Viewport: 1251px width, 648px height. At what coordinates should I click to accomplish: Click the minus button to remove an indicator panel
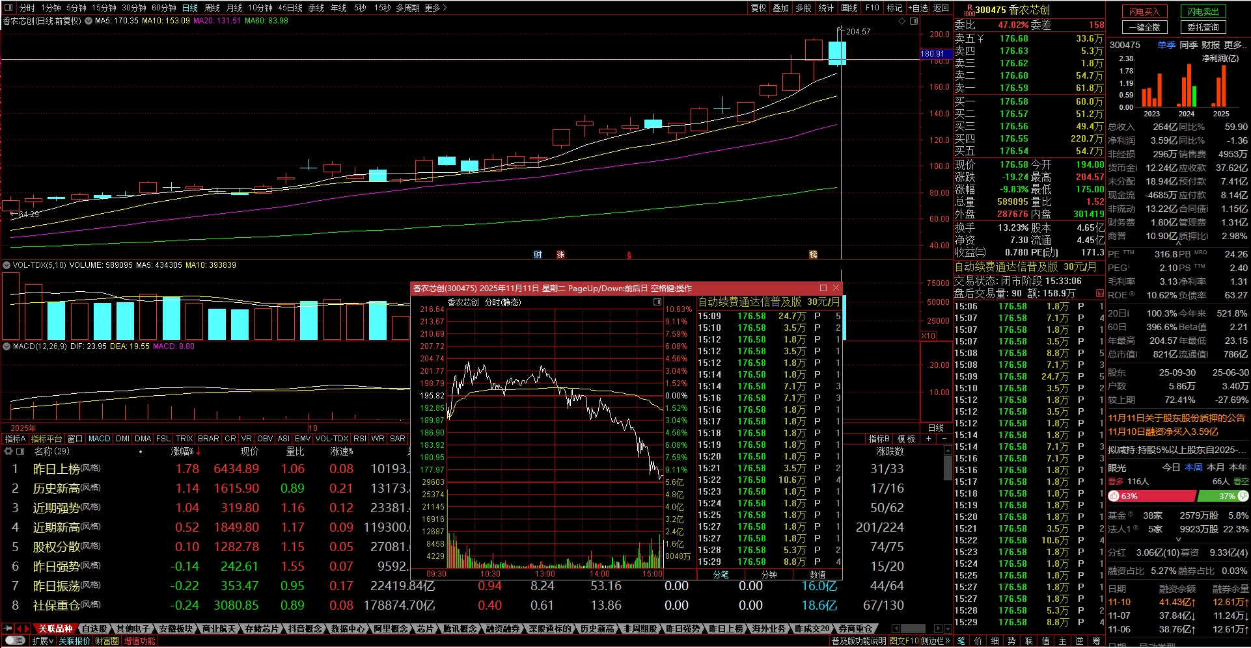click(x=944, y=439)
